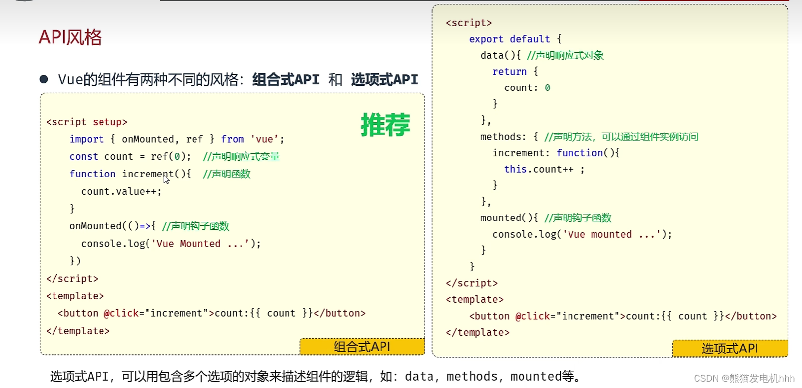Click the "export default {" line

(515, 39)
